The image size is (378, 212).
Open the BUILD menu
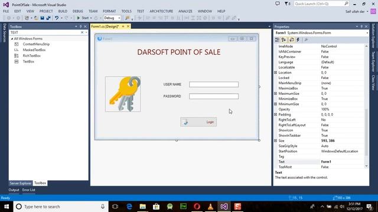(63, 11)
